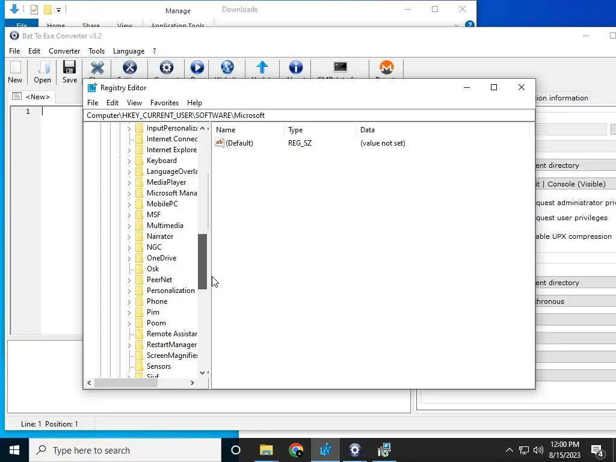Expand the Phone registry key
Viewport: 616px width, 462px height.
pos(129,301)
